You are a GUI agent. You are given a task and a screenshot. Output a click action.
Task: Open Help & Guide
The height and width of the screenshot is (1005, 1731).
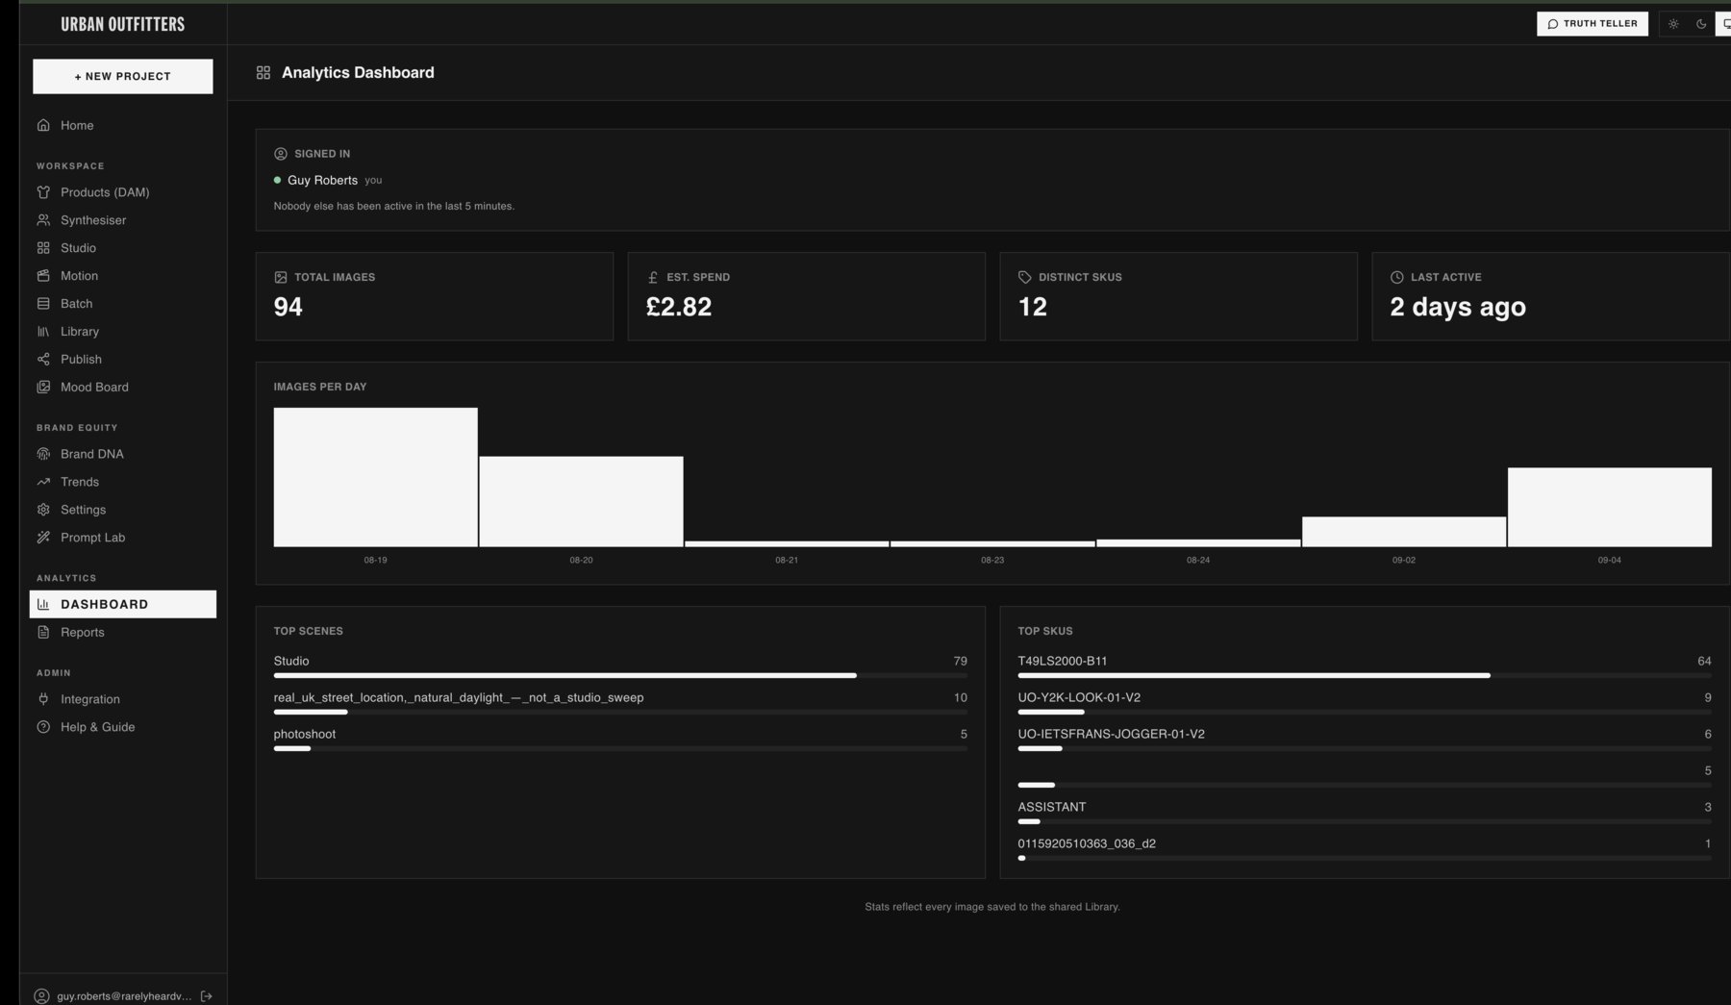click(x=123, y=727)
